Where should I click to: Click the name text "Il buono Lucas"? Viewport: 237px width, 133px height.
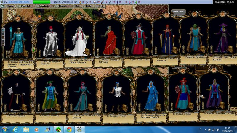[182, 114]
